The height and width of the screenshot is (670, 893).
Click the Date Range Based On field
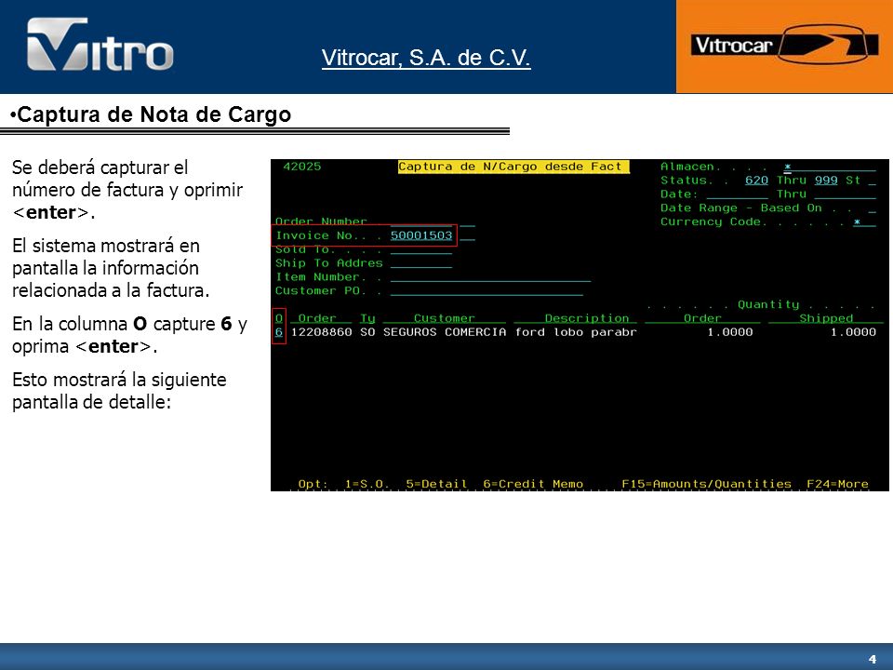[872, 208]
